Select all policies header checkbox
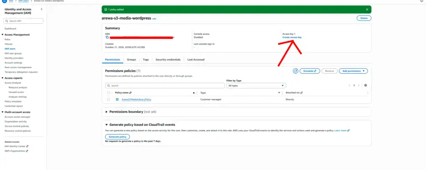Viewport: 426px width, 170px height. 109,93
